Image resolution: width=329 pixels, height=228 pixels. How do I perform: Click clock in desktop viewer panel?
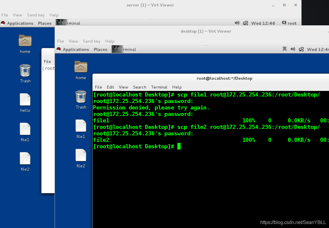[318, 49]
